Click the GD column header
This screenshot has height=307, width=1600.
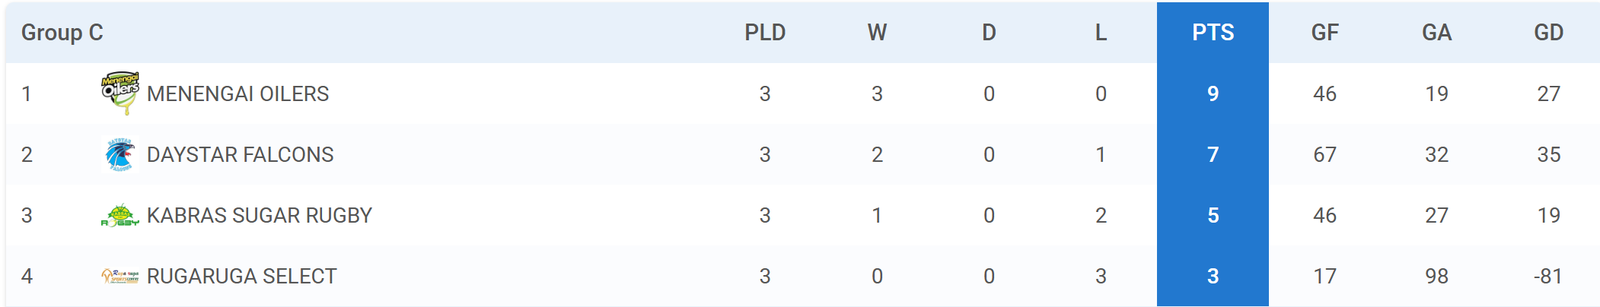click(x=1548, y=33)
